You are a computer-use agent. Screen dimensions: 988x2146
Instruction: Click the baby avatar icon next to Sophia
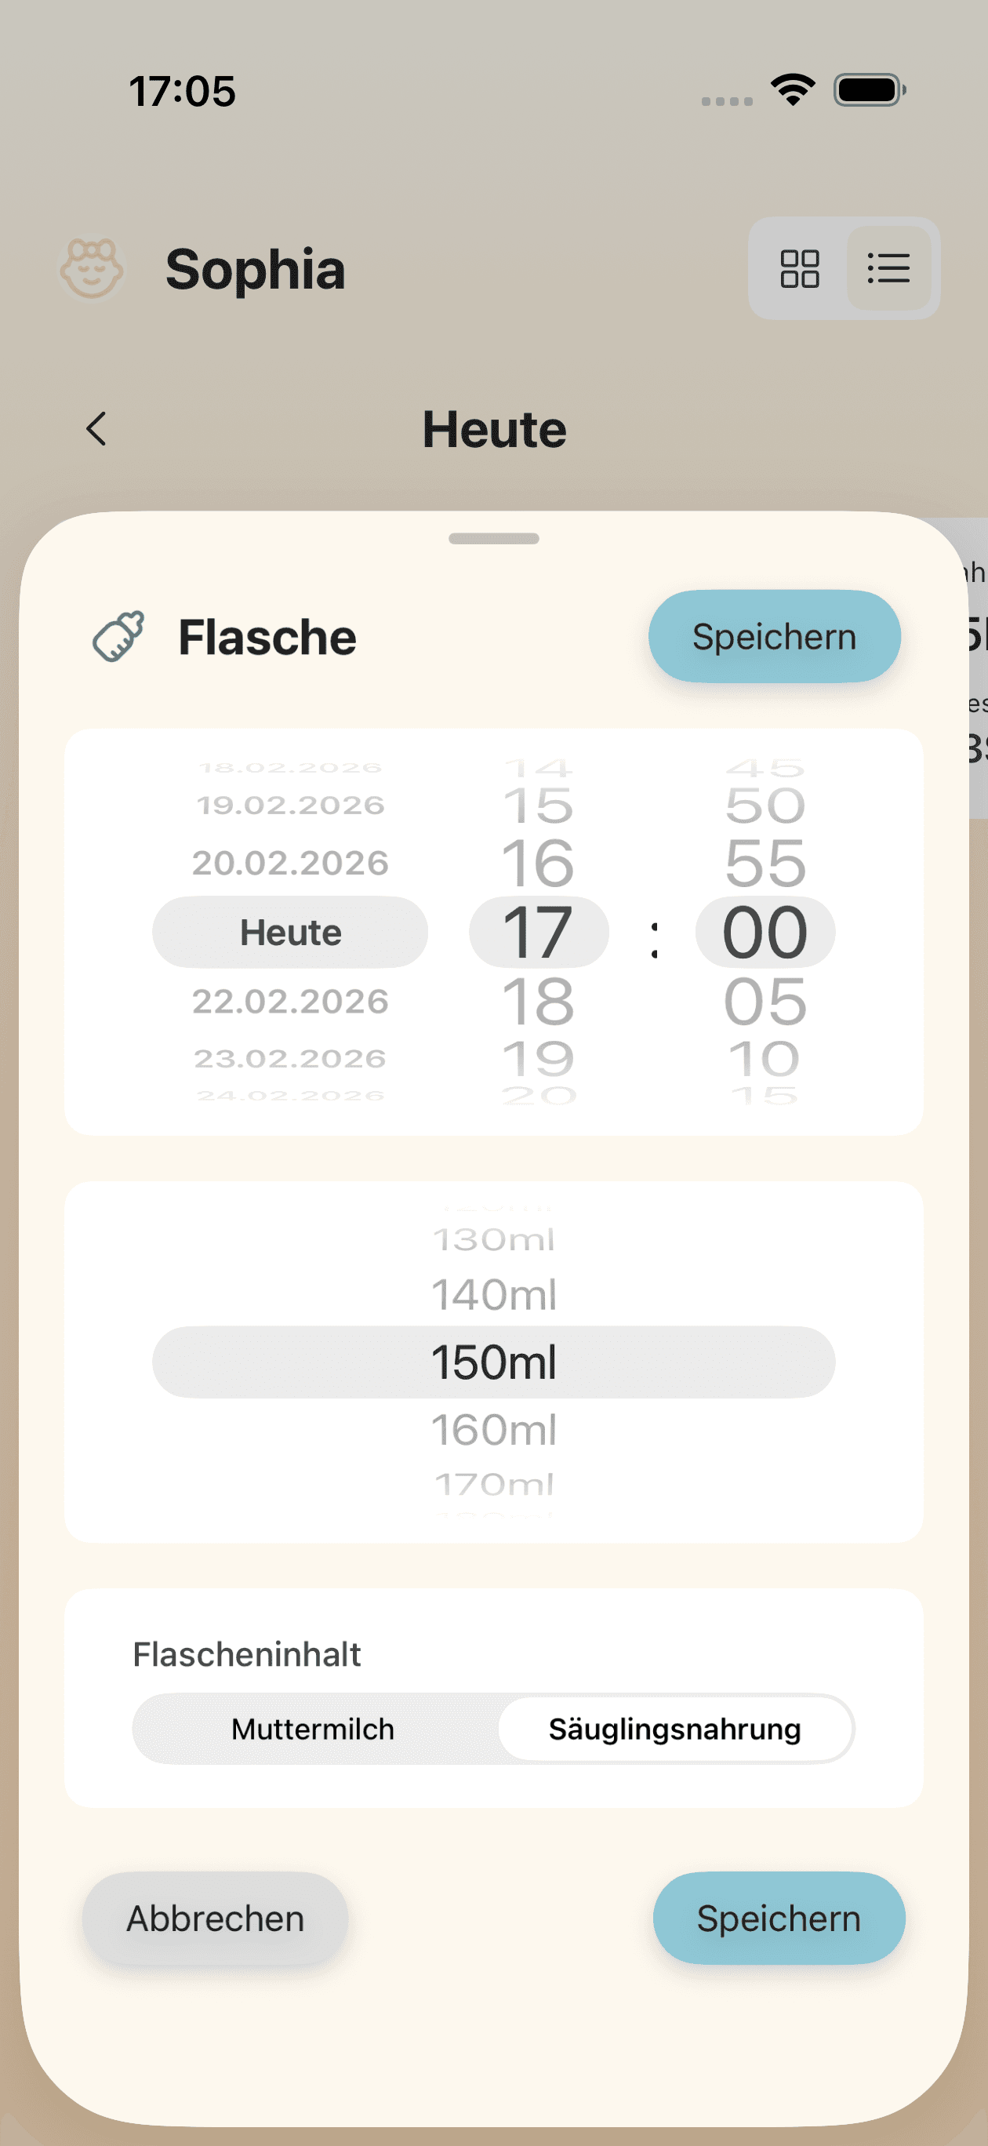pyautogui.click(x=92, y=269)
